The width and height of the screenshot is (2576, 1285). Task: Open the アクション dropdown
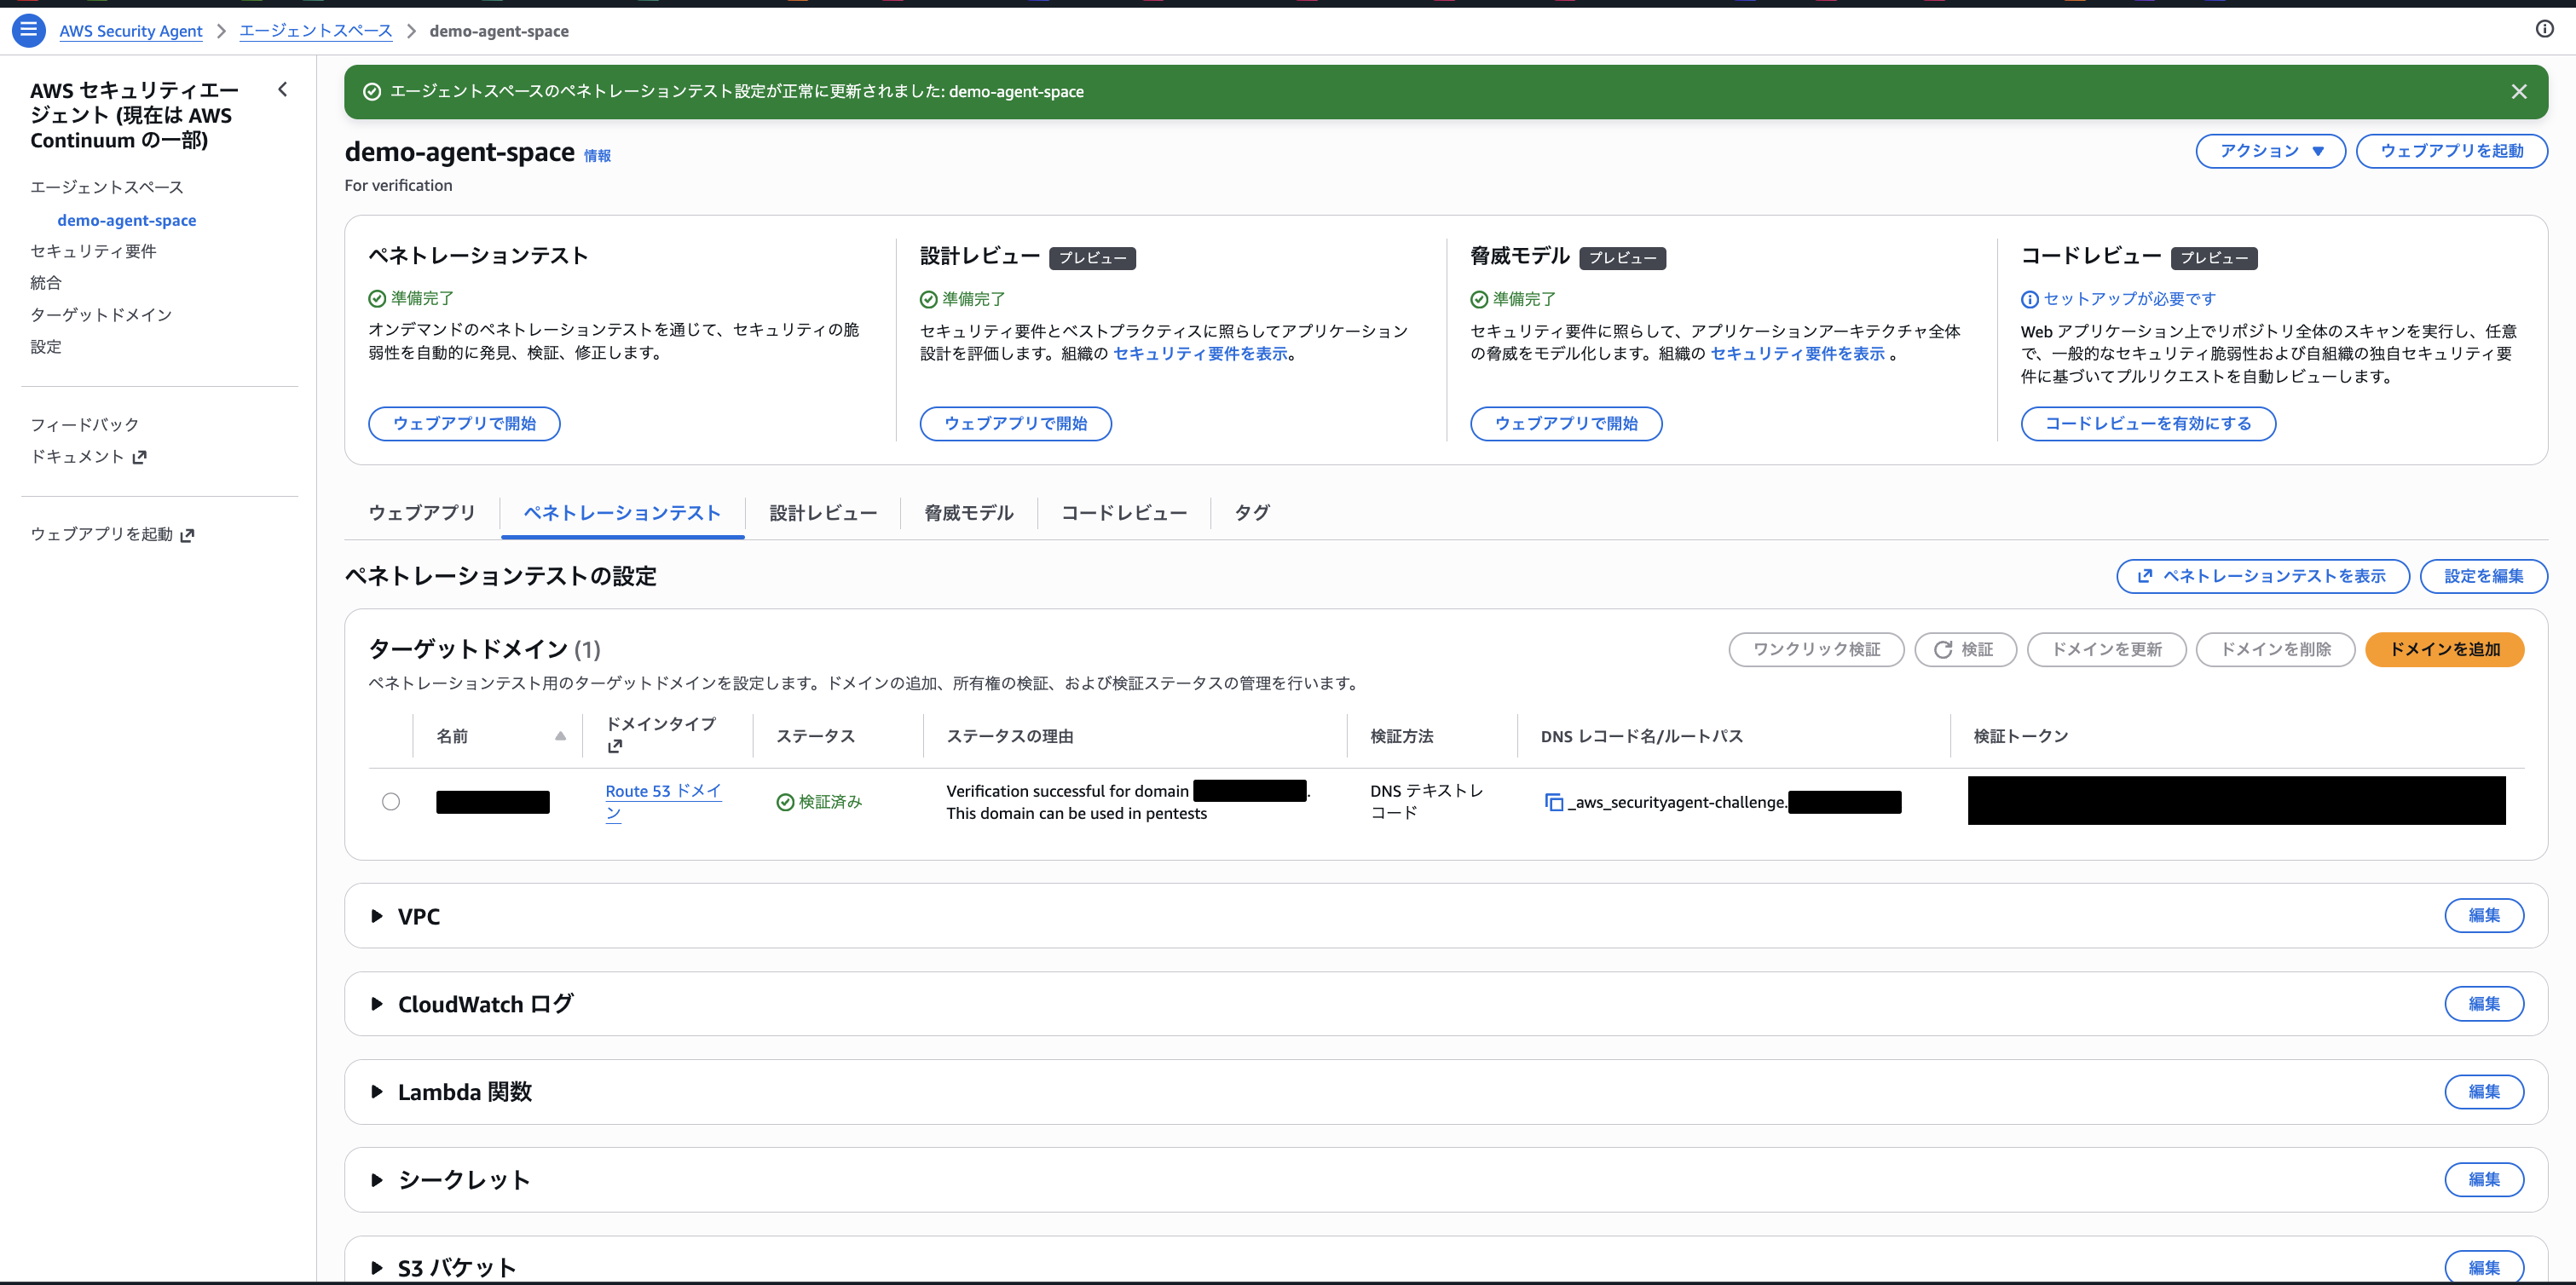tap(2270, 151)
